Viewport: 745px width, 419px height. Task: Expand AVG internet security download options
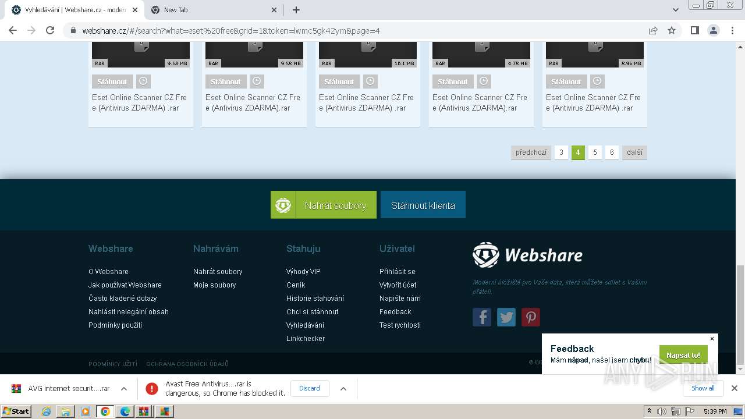coord(124,389)
